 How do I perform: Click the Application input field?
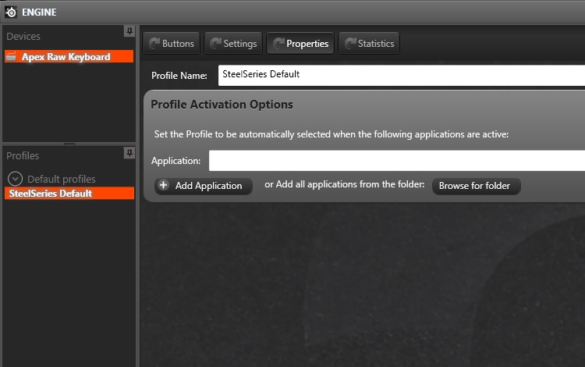click(397, 161)
